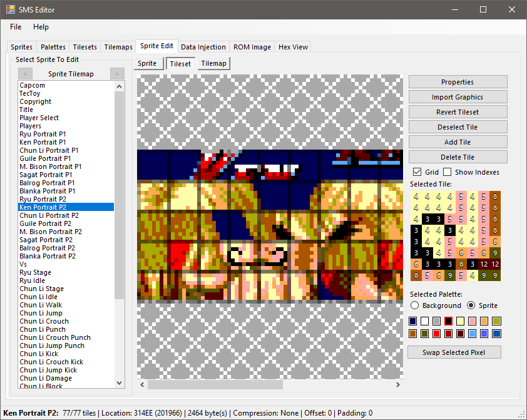Enable the Grid checkbox
The image size is (527, 420).
click(x=417, y=172)
